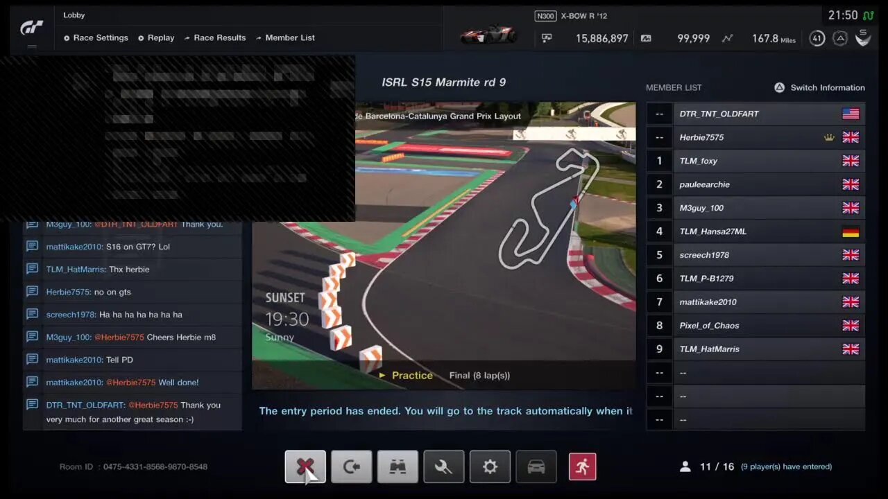Select member TLM_P-B1279 in list

coord(755,279)
